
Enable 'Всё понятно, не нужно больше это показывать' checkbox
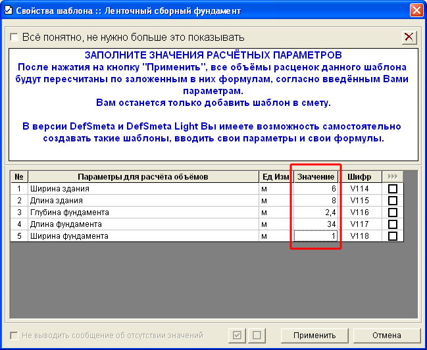(x=14, y=37)
